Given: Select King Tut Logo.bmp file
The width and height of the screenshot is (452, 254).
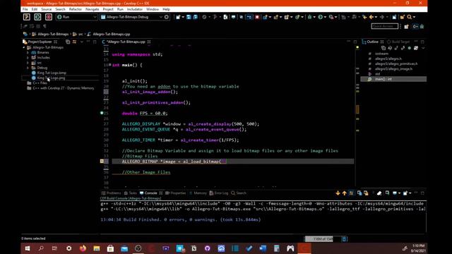Looking at the screenshot, I should (52, 73).
